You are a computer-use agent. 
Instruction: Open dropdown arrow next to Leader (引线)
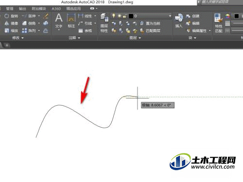[x=95, y=23]
